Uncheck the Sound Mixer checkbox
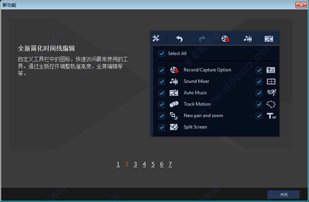 162,81
